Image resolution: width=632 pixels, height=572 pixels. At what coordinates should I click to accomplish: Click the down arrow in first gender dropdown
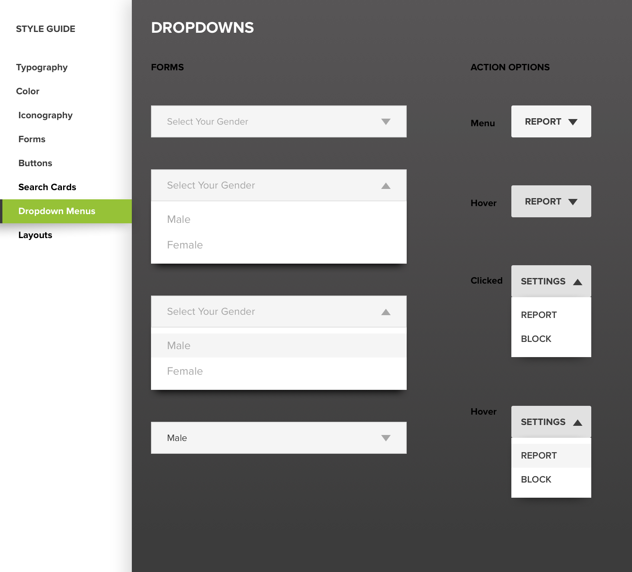tap(386, 121)
